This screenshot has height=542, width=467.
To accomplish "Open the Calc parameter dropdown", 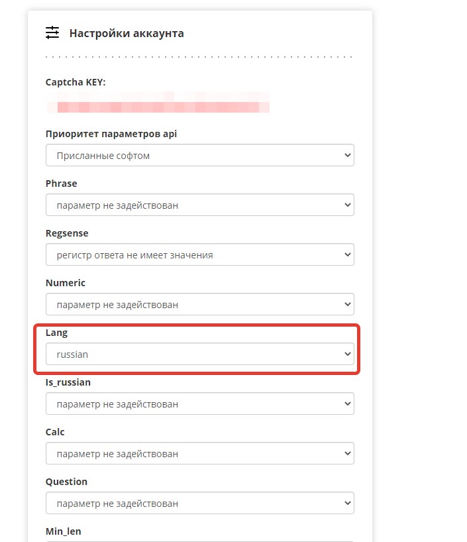I will point(199,454).
